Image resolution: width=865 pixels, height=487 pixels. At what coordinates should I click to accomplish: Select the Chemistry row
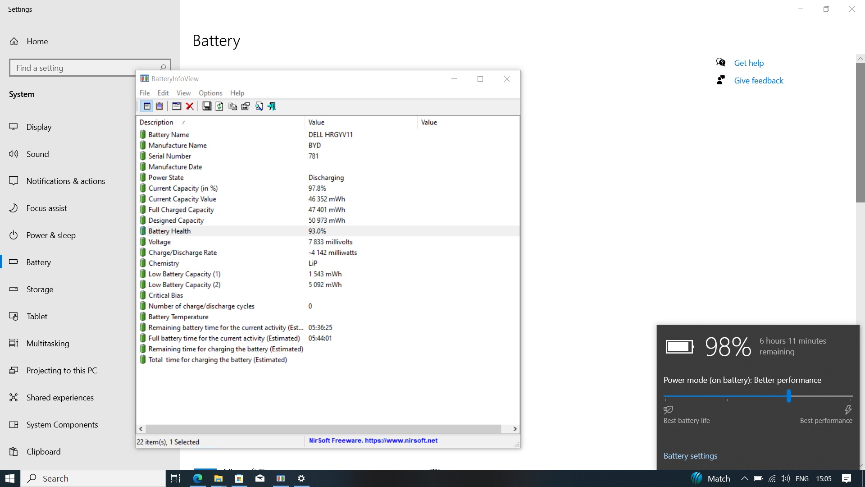pos(328,263)
